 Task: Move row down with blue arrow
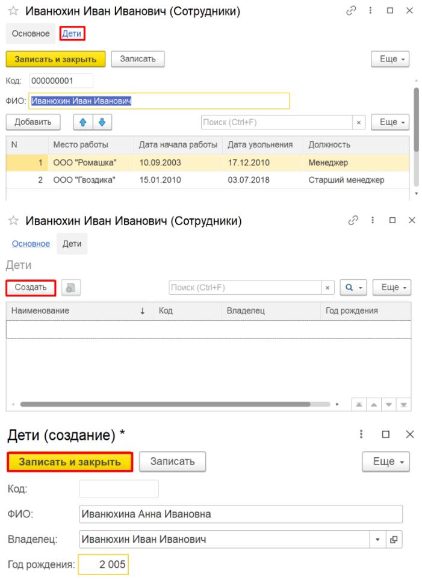102,122
